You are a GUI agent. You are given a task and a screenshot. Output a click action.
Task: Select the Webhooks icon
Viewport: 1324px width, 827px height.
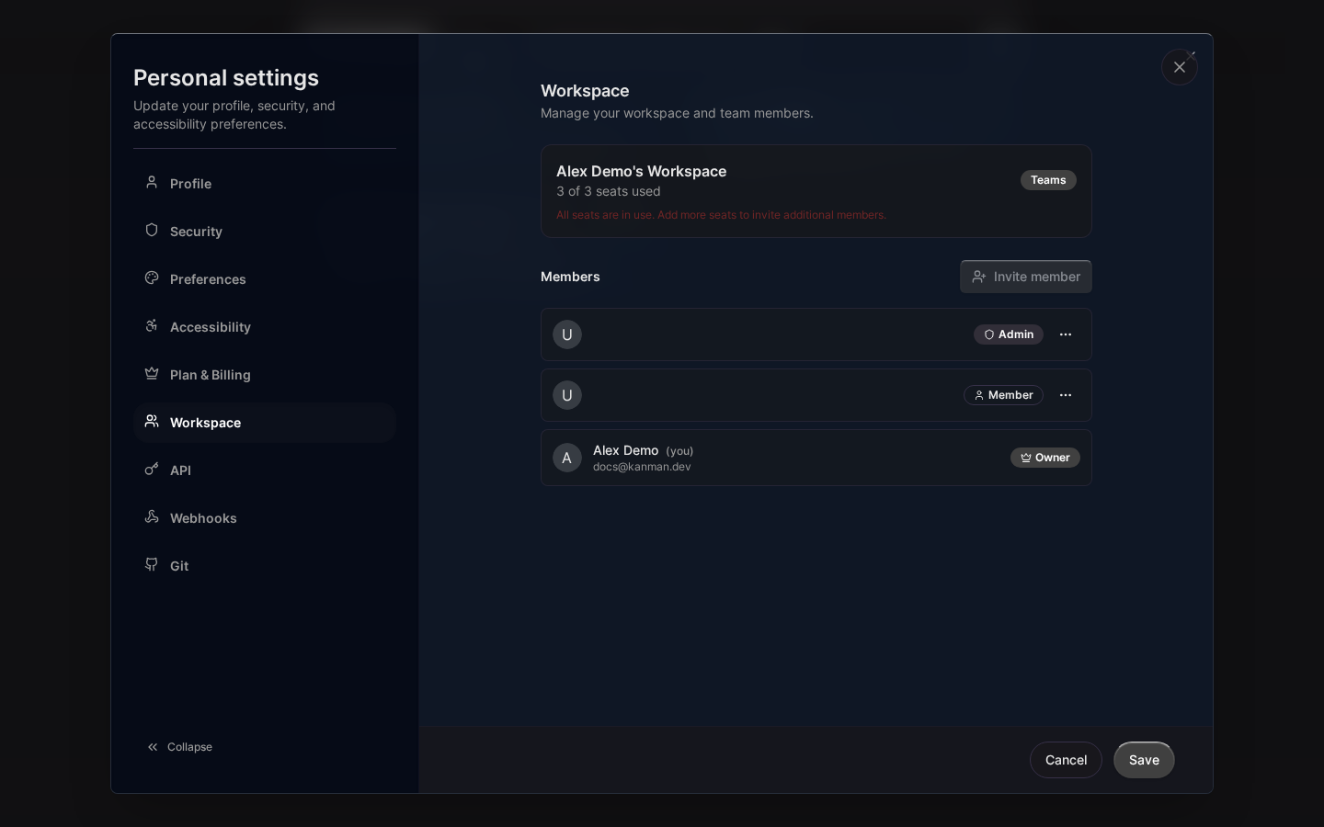click(152, 516)
